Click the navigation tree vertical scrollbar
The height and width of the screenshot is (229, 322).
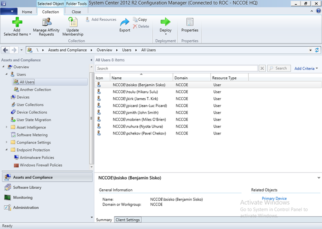(x=92, y=118)
